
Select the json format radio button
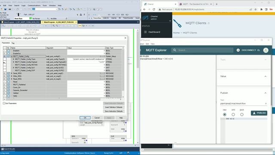pyautogui.click(x=241, y=115)
